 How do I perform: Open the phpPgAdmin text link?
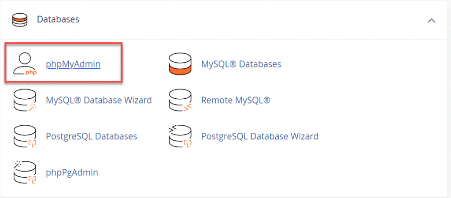click(72, 172)
